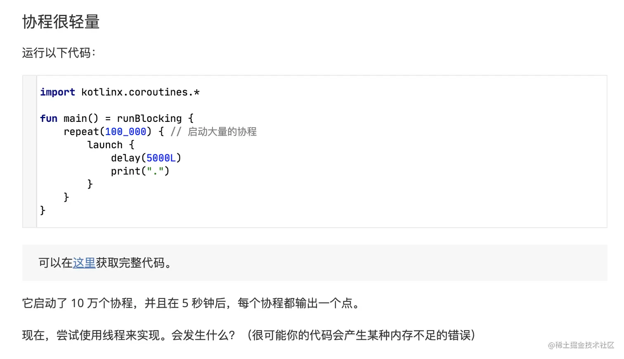Click the fun keyword in code
Image resolution: width=624 pixels, height=359 pixels.
tap(49, 119)
